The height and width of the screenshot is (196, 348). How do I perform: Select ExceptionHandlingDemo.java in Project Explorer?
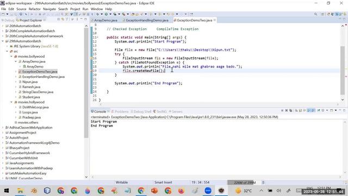point(41,77)
